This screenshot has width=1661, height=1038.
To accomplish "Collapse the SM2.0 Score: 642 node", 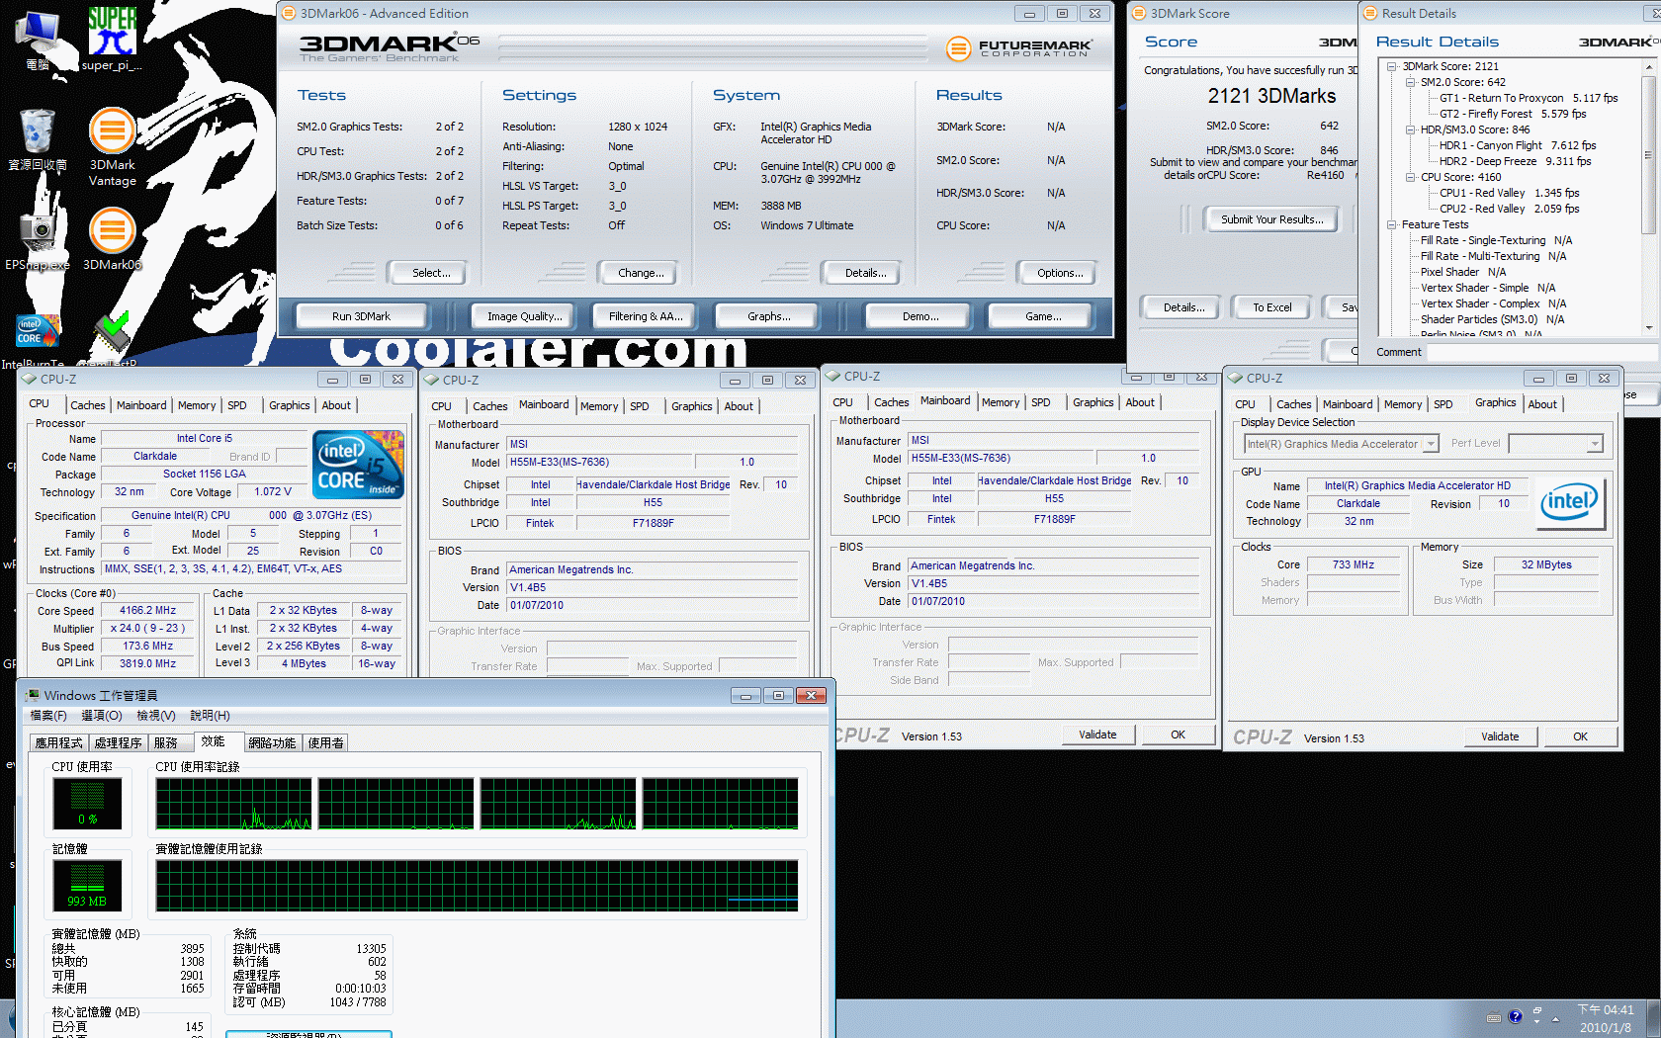I will [x=1411, y=82].
